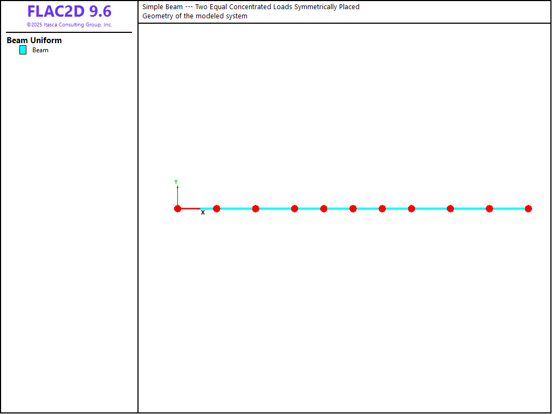Click the Geometry of the modeled system subtitle
The width and height of the screenshot is (552, 414).
coord(195,16)
